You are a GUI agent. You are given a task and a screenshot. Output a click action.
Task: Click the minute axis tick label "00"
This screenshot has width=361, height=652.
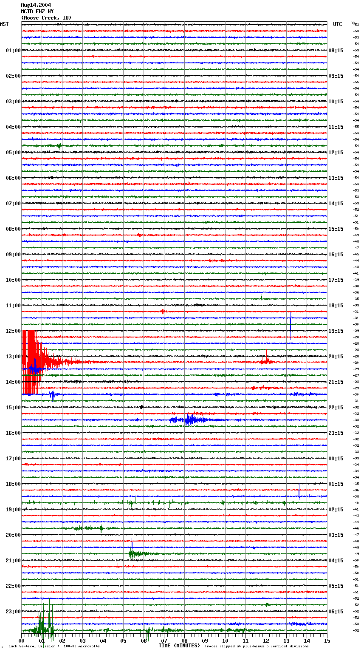coord(22,641)
